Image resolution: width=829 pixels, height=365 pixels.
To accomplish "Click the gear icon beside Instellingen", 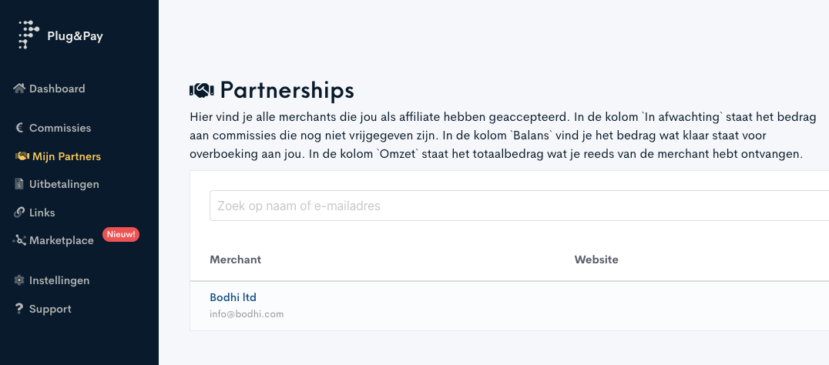I will coord(20,280).
